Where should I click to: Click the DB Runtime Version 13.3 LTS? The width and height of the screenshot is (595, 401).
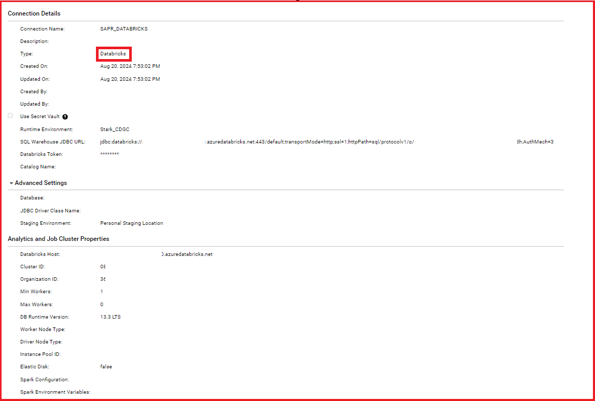click(x=110, y=317)
